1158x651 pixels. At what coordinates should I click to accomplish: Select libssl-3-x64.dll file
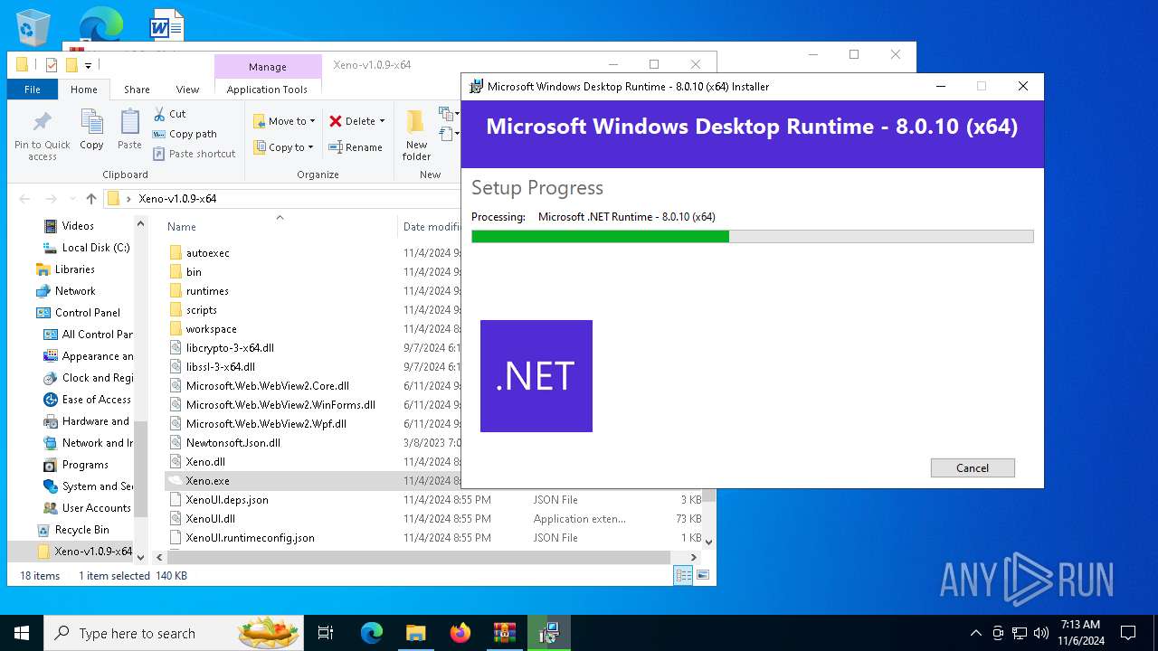[213, 367]
